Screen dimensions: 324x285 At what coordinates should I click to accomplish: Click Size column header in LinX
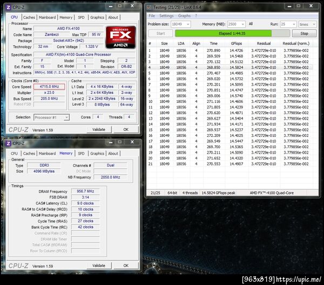coord(164,44)
